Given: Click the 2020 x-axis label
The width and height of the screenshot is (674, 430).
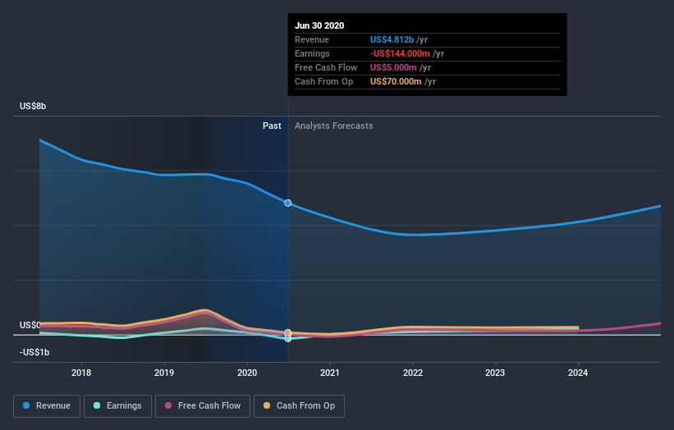Looking at the screenshot, I should click(x=247, y=373).
